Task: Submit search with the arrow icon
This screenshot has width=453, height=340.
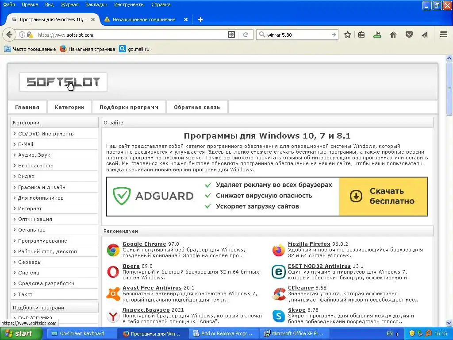Action: 334,35
